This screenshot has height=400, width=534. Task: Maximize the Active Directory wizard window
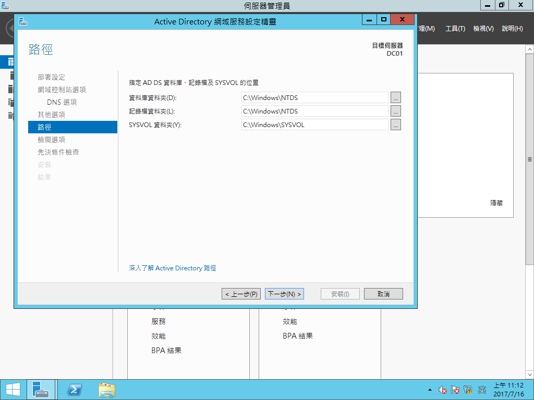click(x=383, y=19)
